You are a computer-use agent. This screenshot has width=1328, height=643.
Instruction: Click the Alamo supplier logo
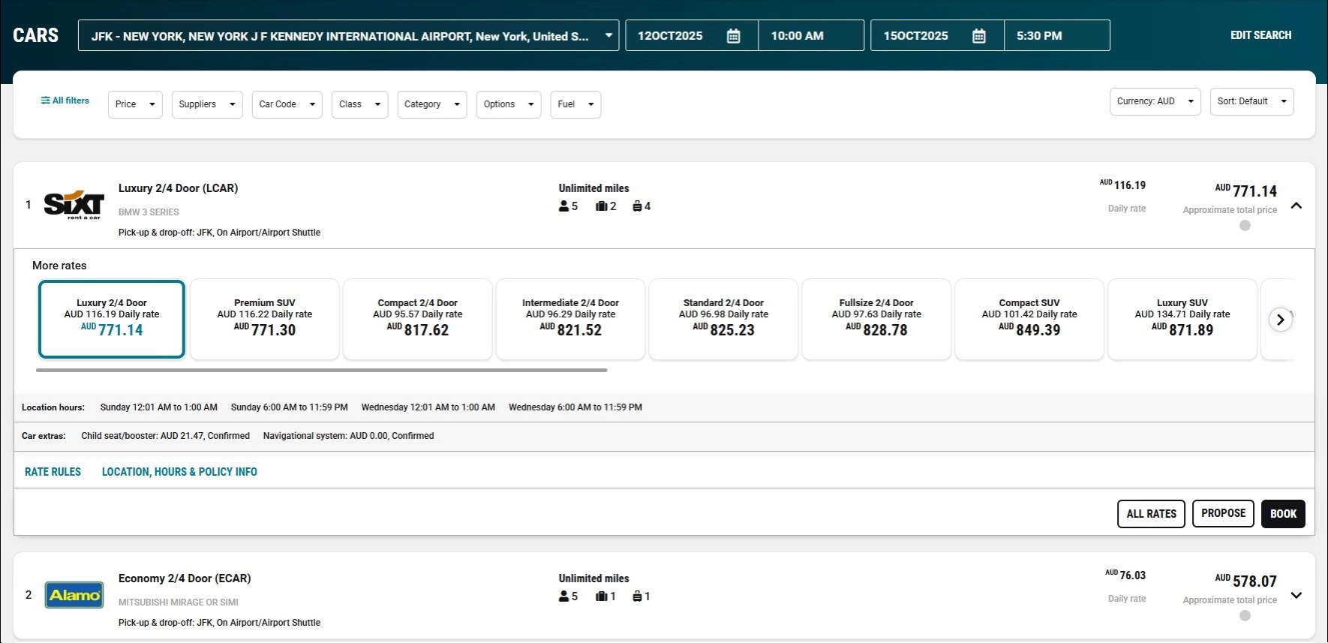(74, 595)
